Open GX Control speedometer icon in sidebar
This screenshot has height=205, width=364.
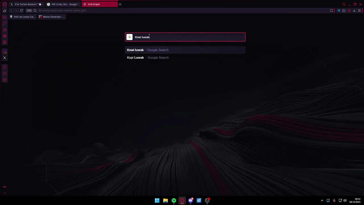point(5,24)
